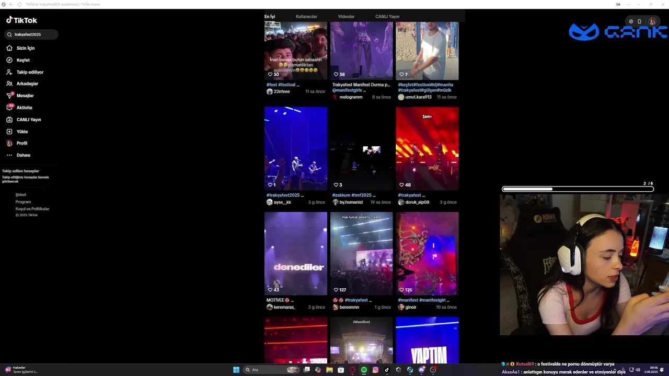Image resolution: width=669 pixels, height=376 pixels.
Task: Expand the Şirket footer section
Action: click(20, 195)
